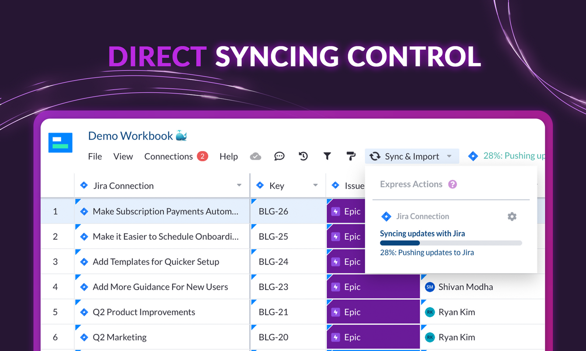Viewport: 586px width, 351px height.
Task: Click the red Connections notification badge
Action: pyautogui.click(x=202, y=156)
